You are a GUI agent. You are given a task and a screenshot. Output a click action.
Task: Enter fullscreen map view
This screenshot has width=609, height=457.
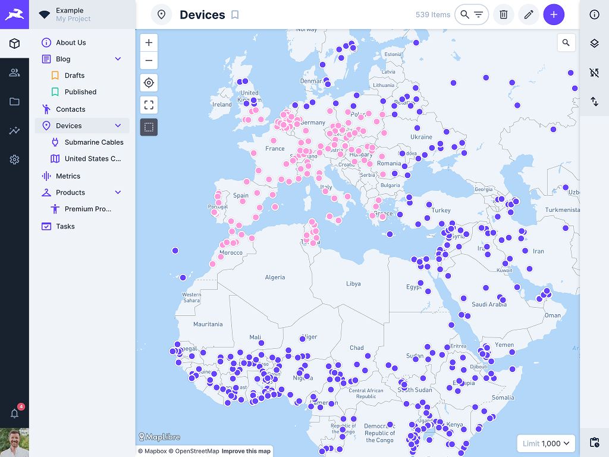149,105
